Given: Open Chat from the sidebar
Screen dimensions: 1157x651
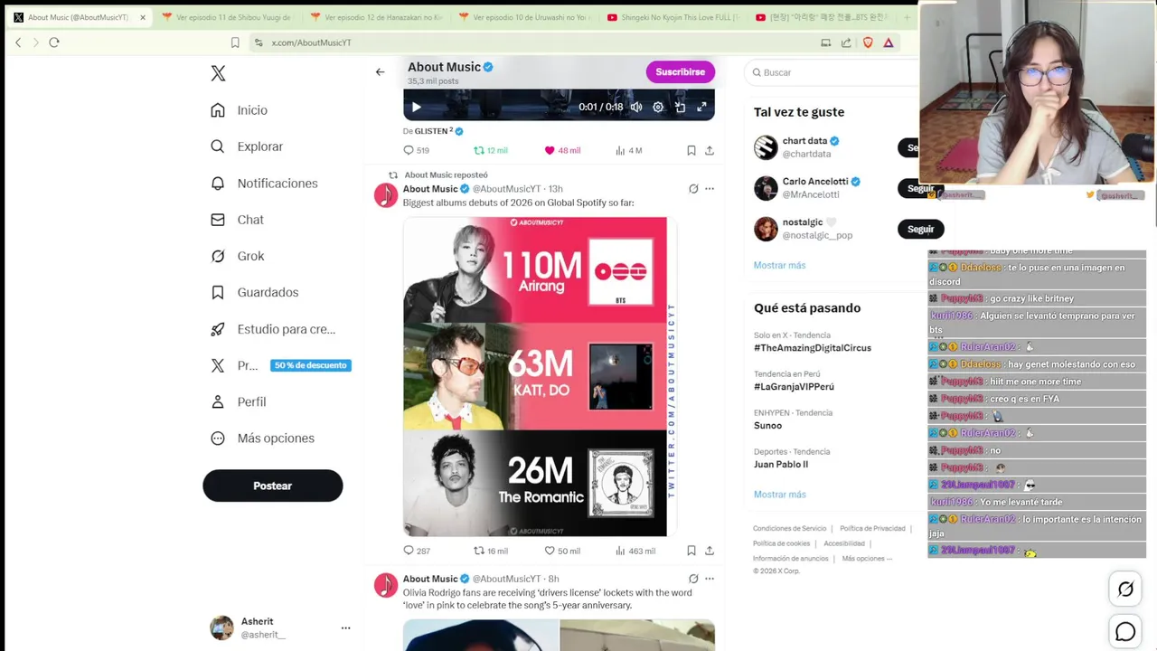Looking at the screenshot, I should click(x=237, y=220).
